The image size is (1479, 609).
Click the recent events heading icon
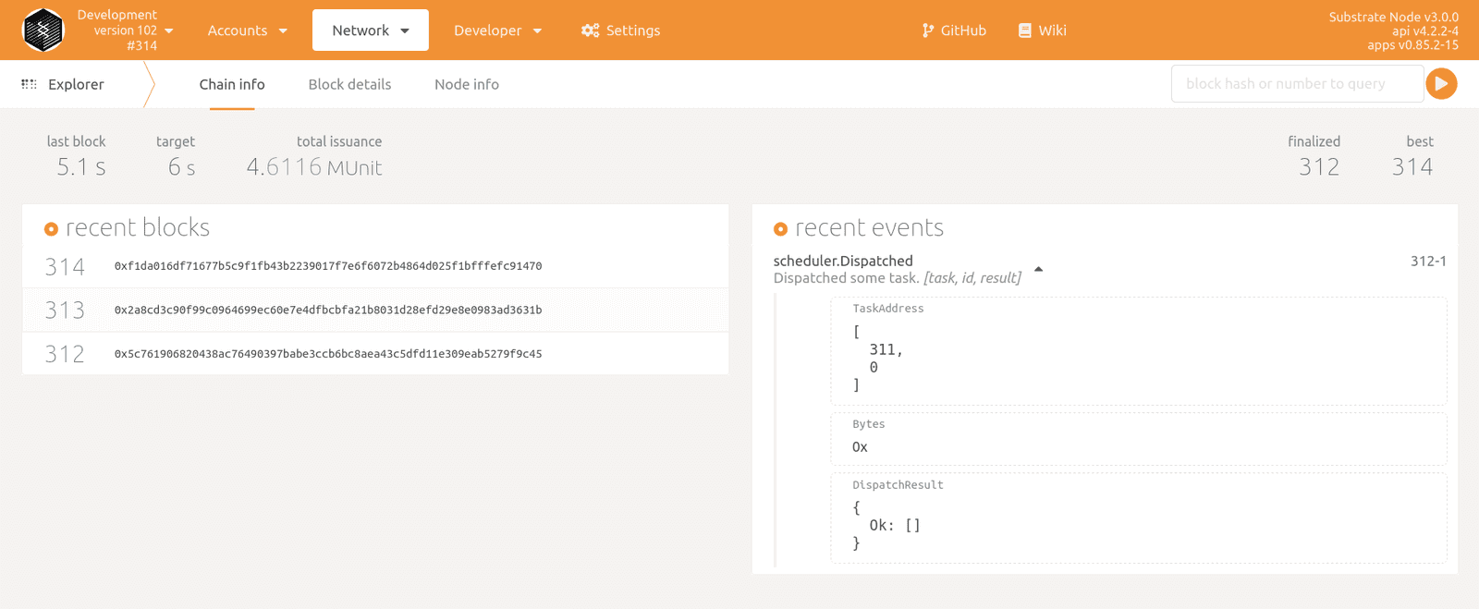pos(780,229)
